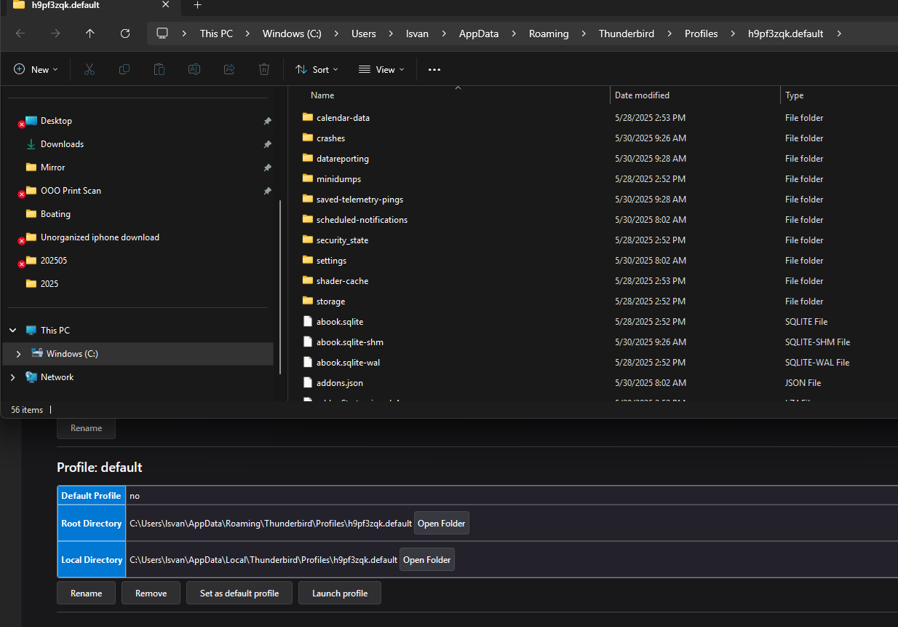The width and height of the screenshot is (898, 627).
Task: Navigate to Windows (C:) in breadcrumb
Action: [x=292, y=33]
